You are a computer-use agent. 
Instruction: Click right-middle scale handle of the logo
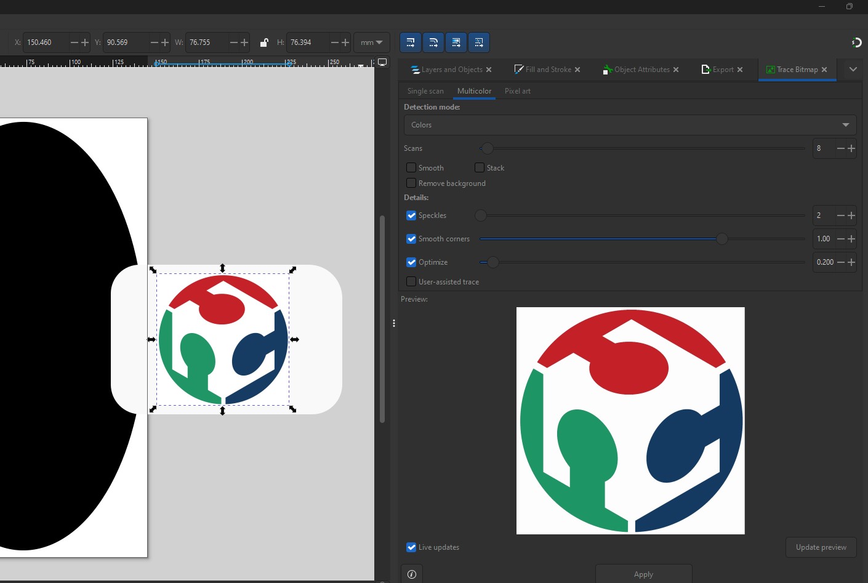tap(294, 339)
